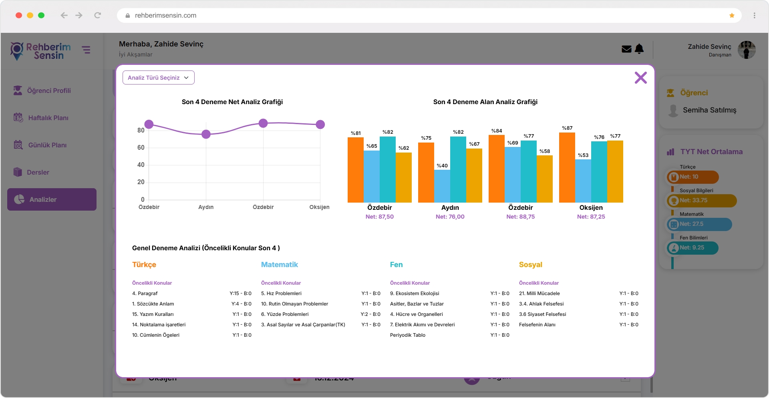Close the analysis popup with X
This screenshot has height=398, width=769.
pos(640,78)
